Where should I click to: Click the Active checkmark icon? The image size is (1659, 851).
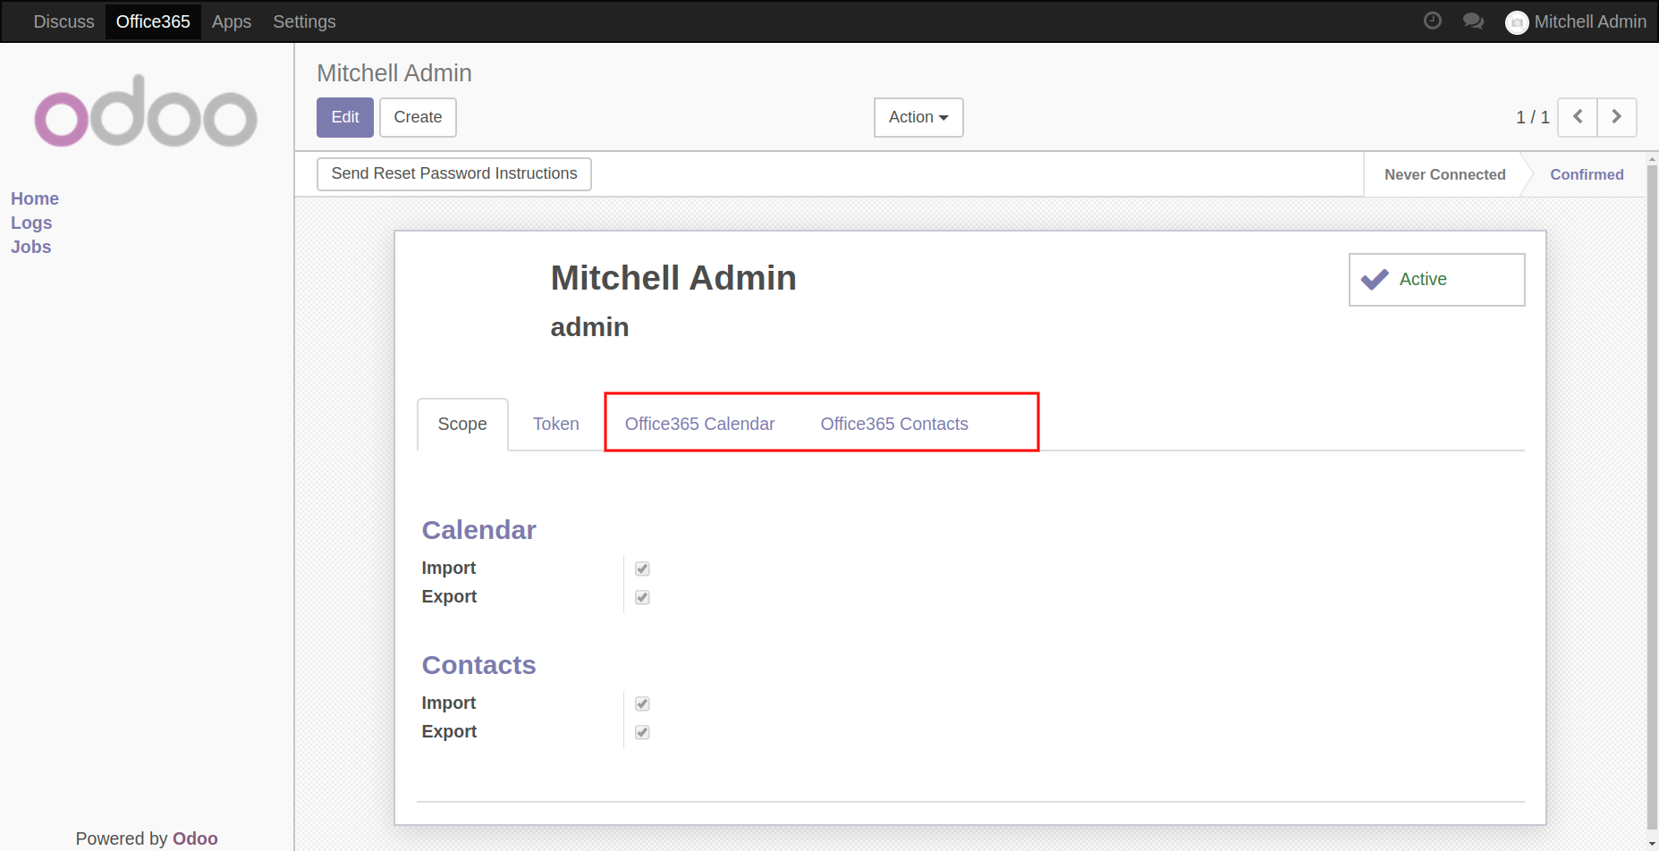[1375, 280]
